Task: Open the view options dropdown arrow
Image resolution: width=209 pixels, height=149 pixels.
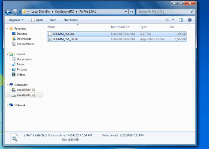Action: click(x=173, y=20)
